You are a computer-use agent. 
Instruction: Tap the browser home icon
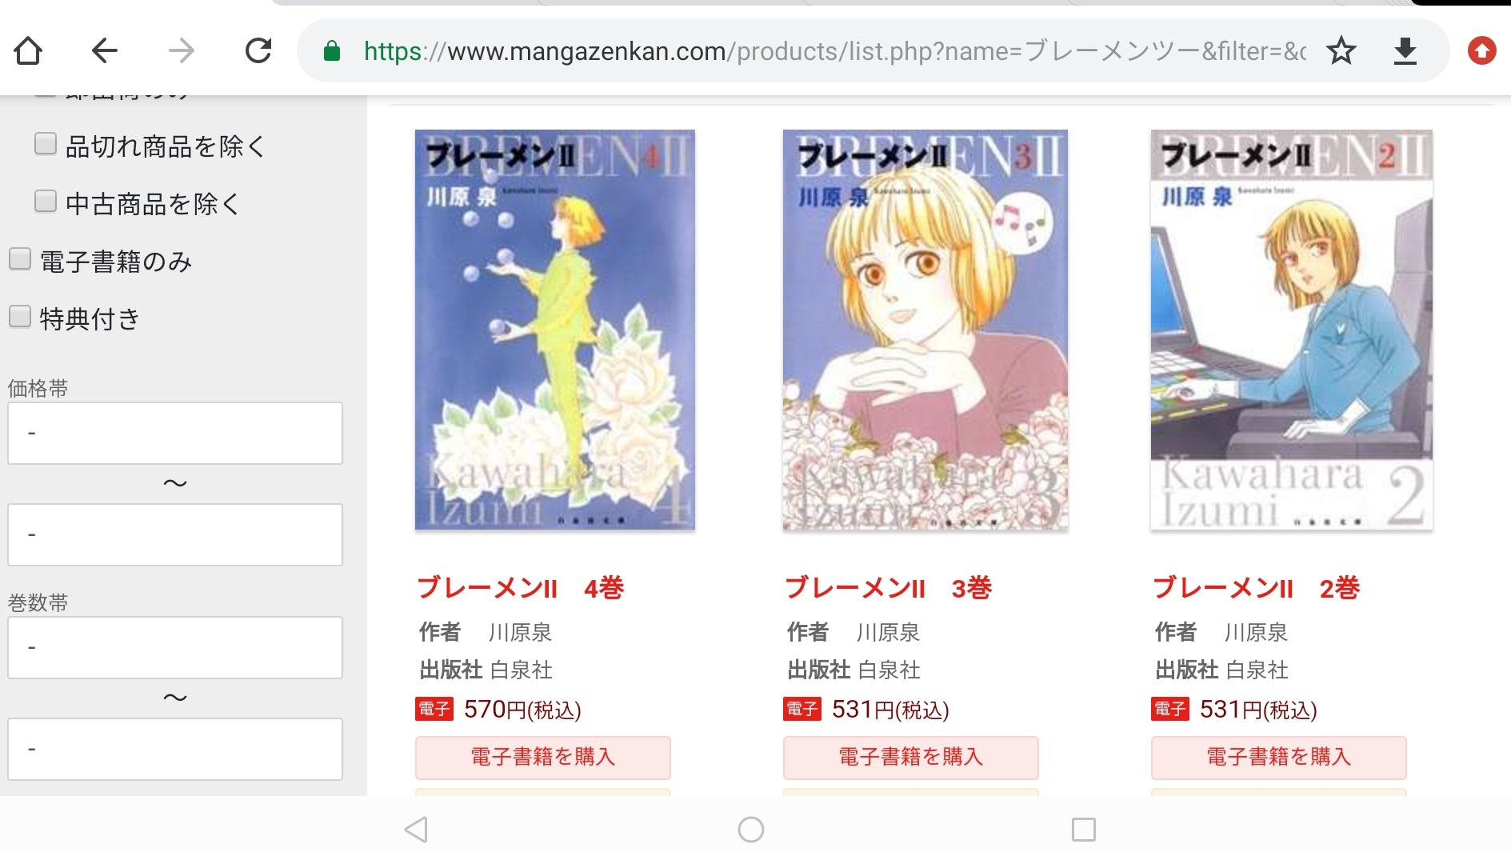[28, 51]
